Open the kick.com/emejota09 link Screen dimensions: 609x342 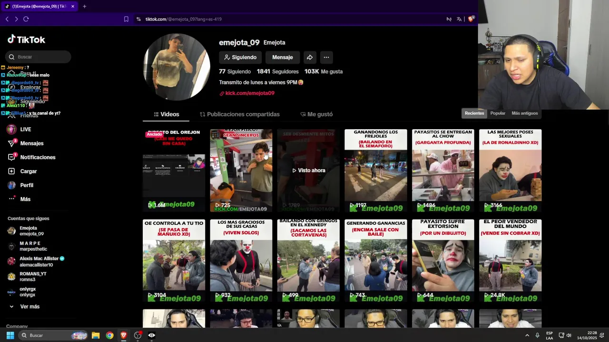(247, 93)
